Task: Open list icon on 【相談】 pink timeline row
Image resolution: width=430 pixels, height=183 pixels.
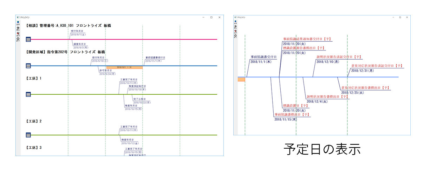Action: pos(28,39)
